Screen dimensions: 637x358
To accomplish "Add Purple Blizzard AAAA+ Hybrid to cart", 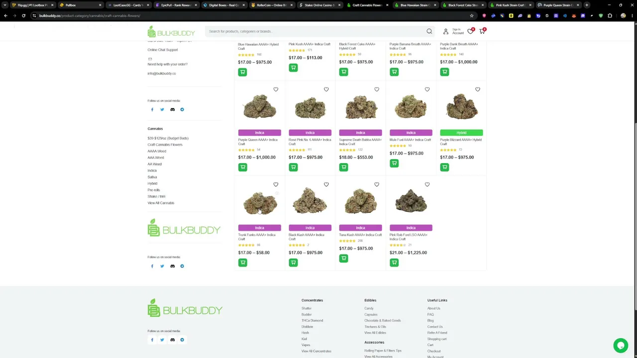I will click(444, 167).
